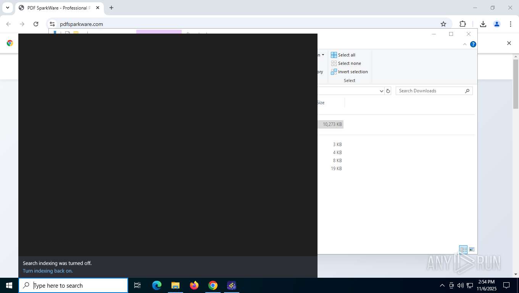Open a new Chrome tab

pyautogui.click(x=111, y=8)
